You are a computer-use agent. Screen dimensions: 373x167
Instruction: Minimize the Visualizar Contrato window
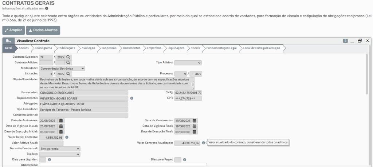[x=352, y=41]
